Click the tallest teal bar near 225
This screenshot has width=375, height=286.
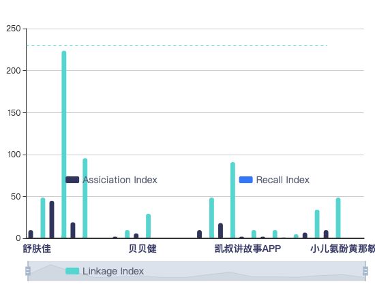point(64,144)
